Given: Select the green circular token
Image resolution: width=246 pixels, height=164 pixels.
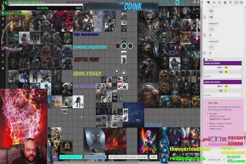Looking at the screenshot, I should pos(124,46).
